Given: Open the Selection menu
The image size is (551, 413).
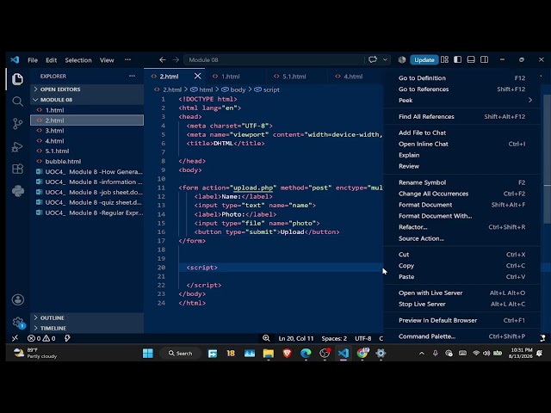Looking at the screenshot, I should tap(78, 60).
